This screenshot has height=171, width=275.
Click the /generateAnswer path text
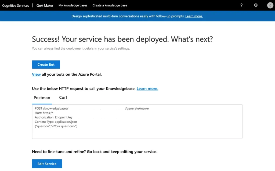[137, 109]
